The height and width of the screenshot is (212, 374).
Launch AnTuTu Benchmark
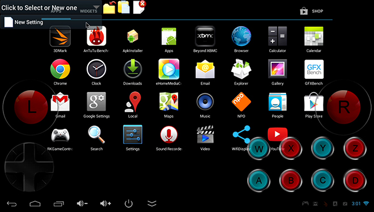click(x=96, y=36)
